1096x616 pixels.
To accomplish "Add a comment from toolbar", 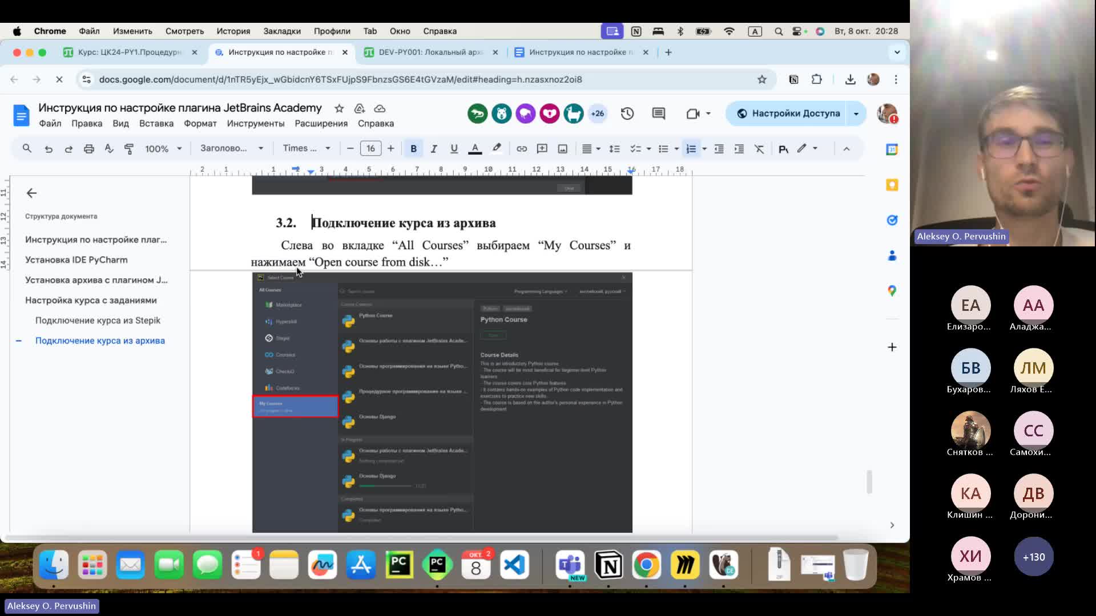I will pos(542,149).
